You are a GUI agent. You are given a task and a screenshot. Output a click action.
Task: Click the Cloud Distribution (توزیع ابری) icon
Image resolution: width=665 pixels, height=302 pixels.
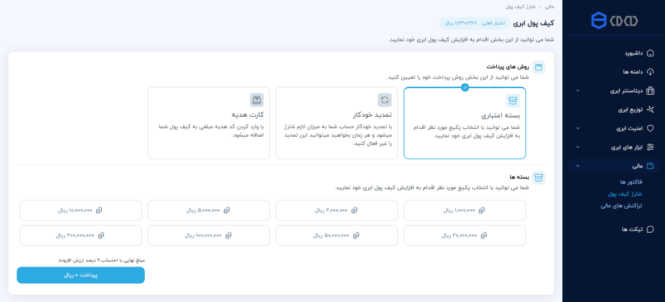point(650,110)
